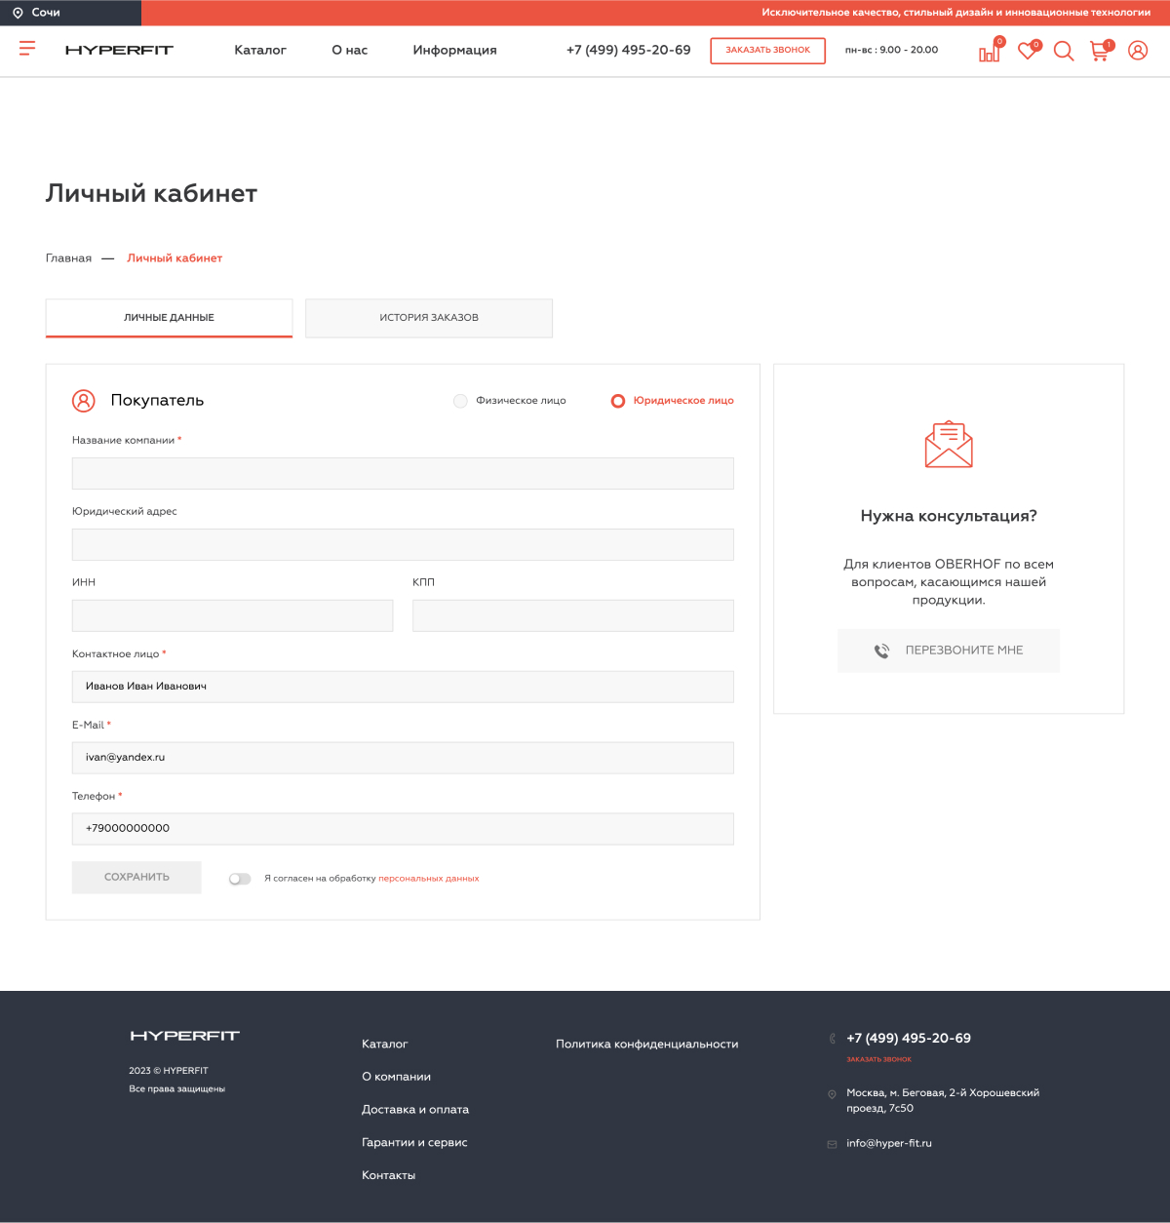Click the Перезвоните мне button
The width and height of the screenshot is (1170, 1223).
pyautogui.click(x=949, y=651)
